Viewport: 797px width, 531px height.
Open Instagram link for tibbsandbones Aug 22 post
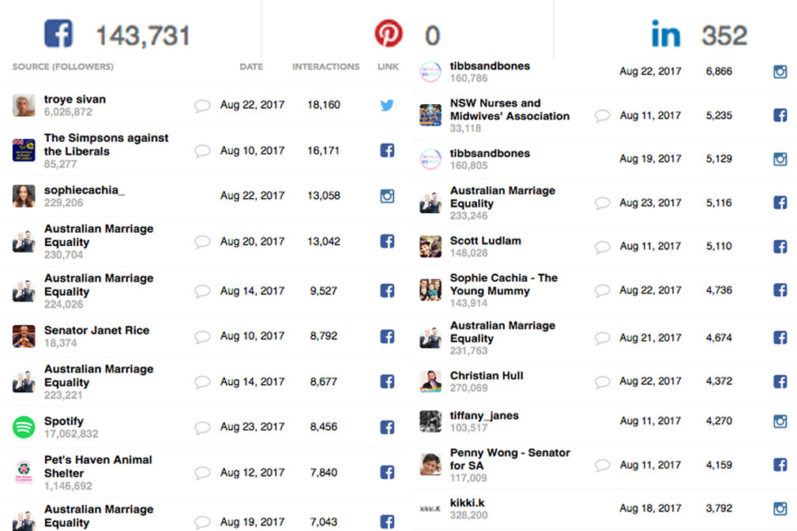tap(780, 72)
